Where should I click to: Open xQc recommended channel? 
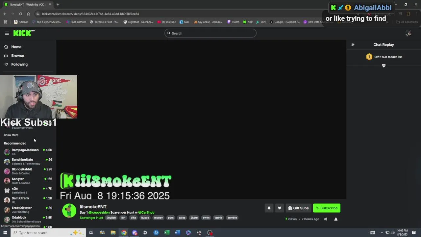click(x=28, y=190)
